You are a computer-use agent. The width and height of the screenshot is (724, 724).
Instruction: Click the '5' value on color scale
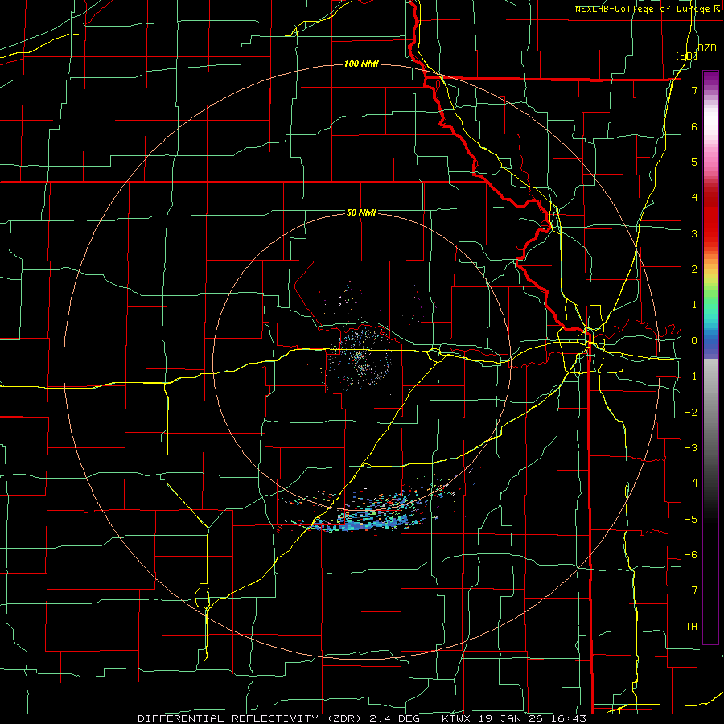point(694,162)
